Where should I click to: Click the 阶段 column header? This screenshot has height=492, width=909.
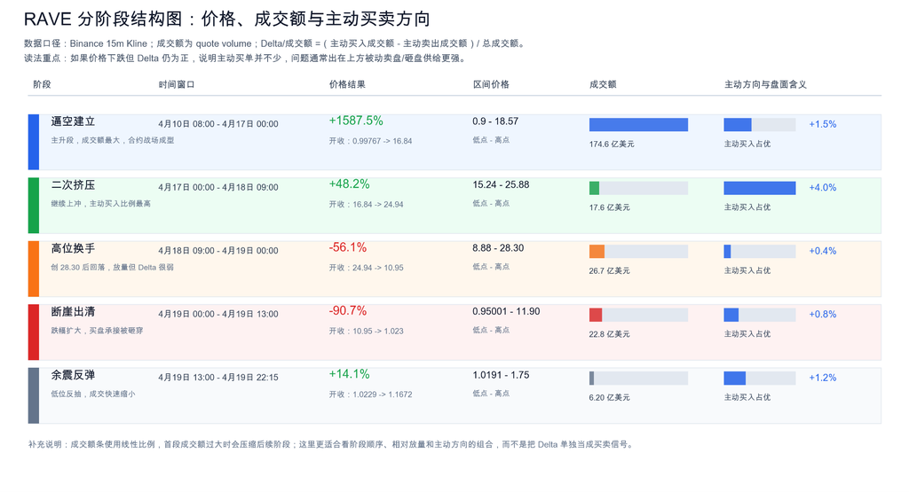tap(42, 84)
